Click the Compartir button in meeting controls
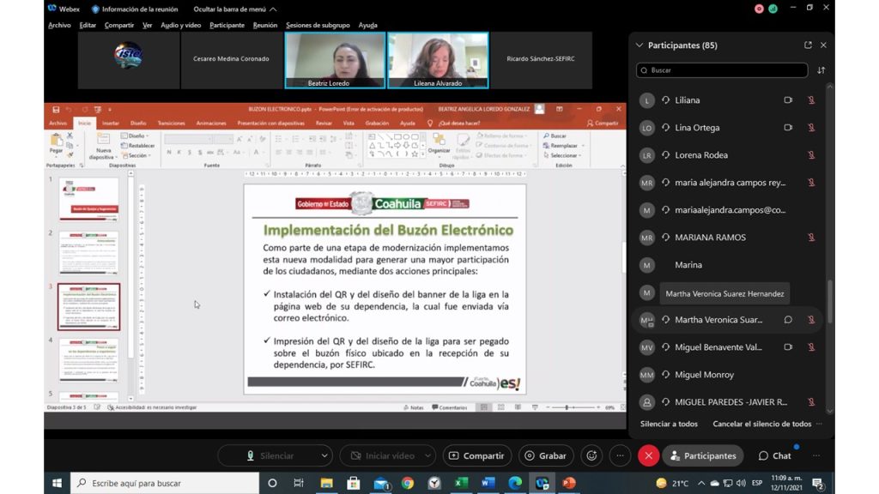 point(476,456)
